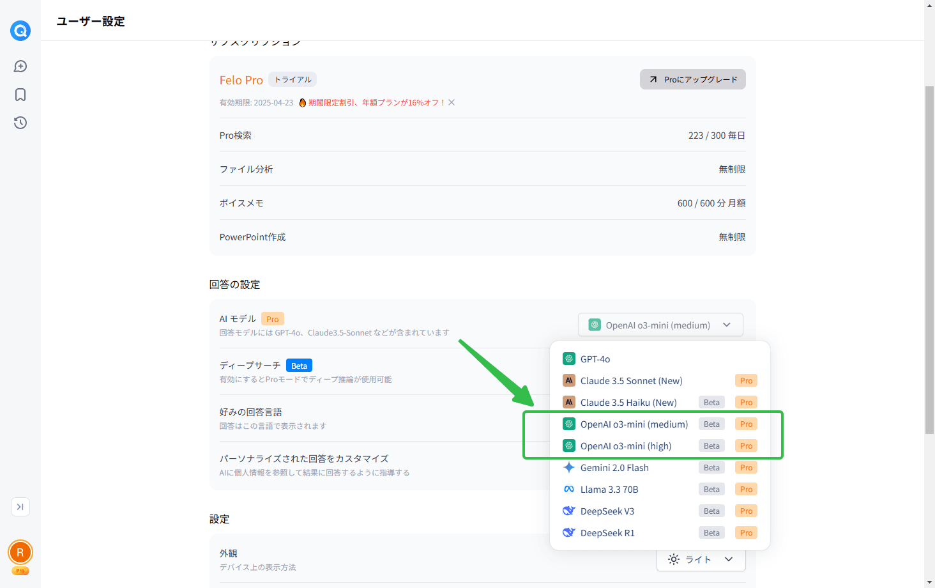Click the Llama 3.3 70B Meta icon
This screenshot has height=588, width=935.
(569, 490)
